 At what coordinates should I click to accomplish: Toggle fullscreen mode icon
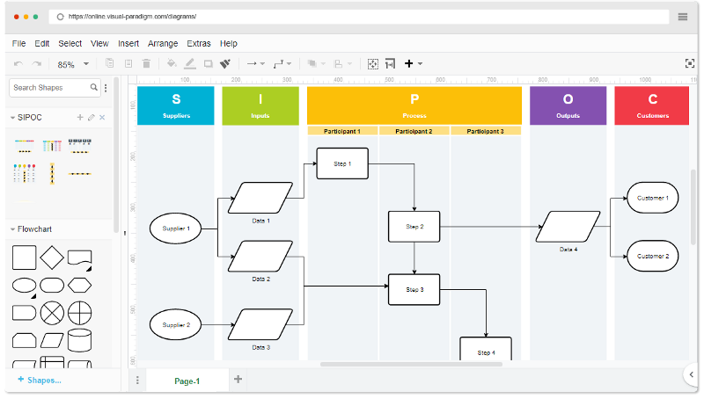click(x=690, y=63)
